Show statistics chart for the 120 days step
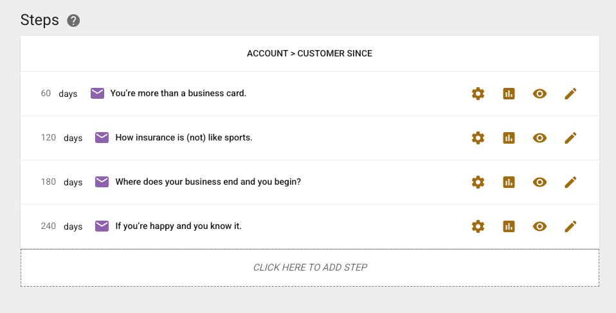616x313 pixels. (509, 138)
